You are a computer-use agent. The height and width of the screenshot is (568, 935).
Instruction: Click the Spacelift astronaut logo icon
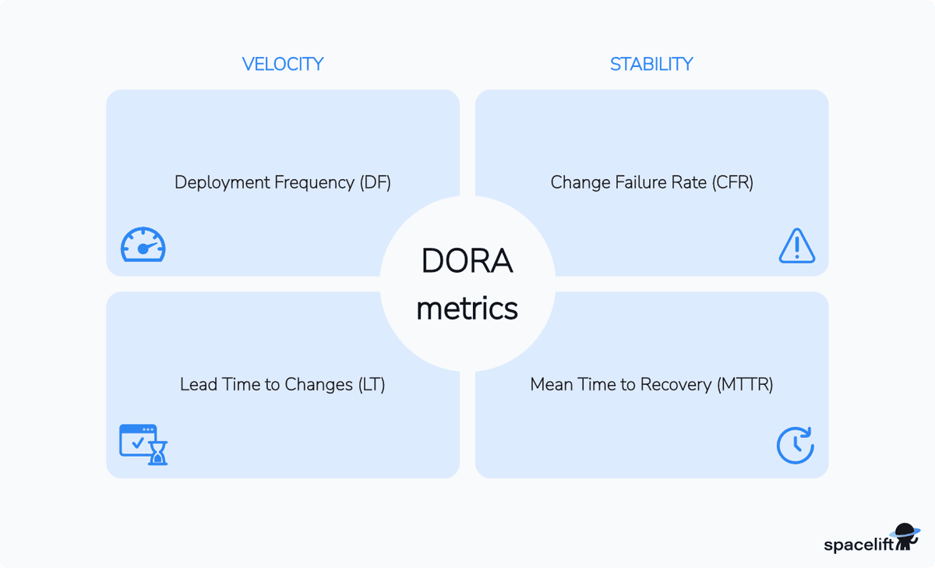click(905, 536)
